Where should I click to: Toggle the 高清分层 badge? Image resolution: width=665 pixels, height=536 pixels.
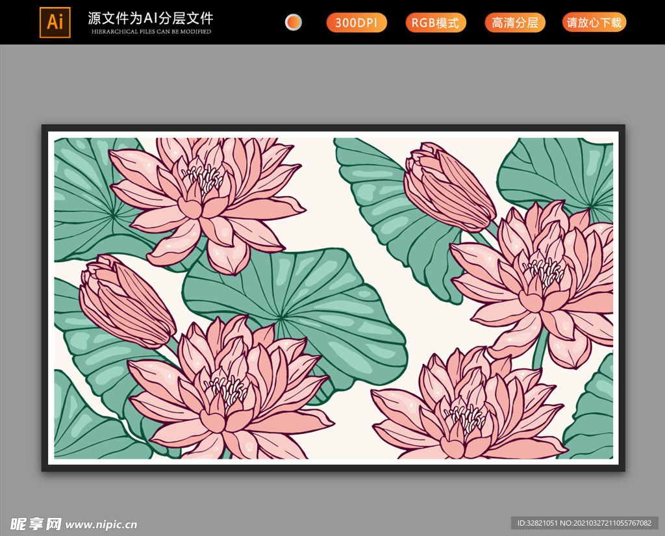point(514,22)
